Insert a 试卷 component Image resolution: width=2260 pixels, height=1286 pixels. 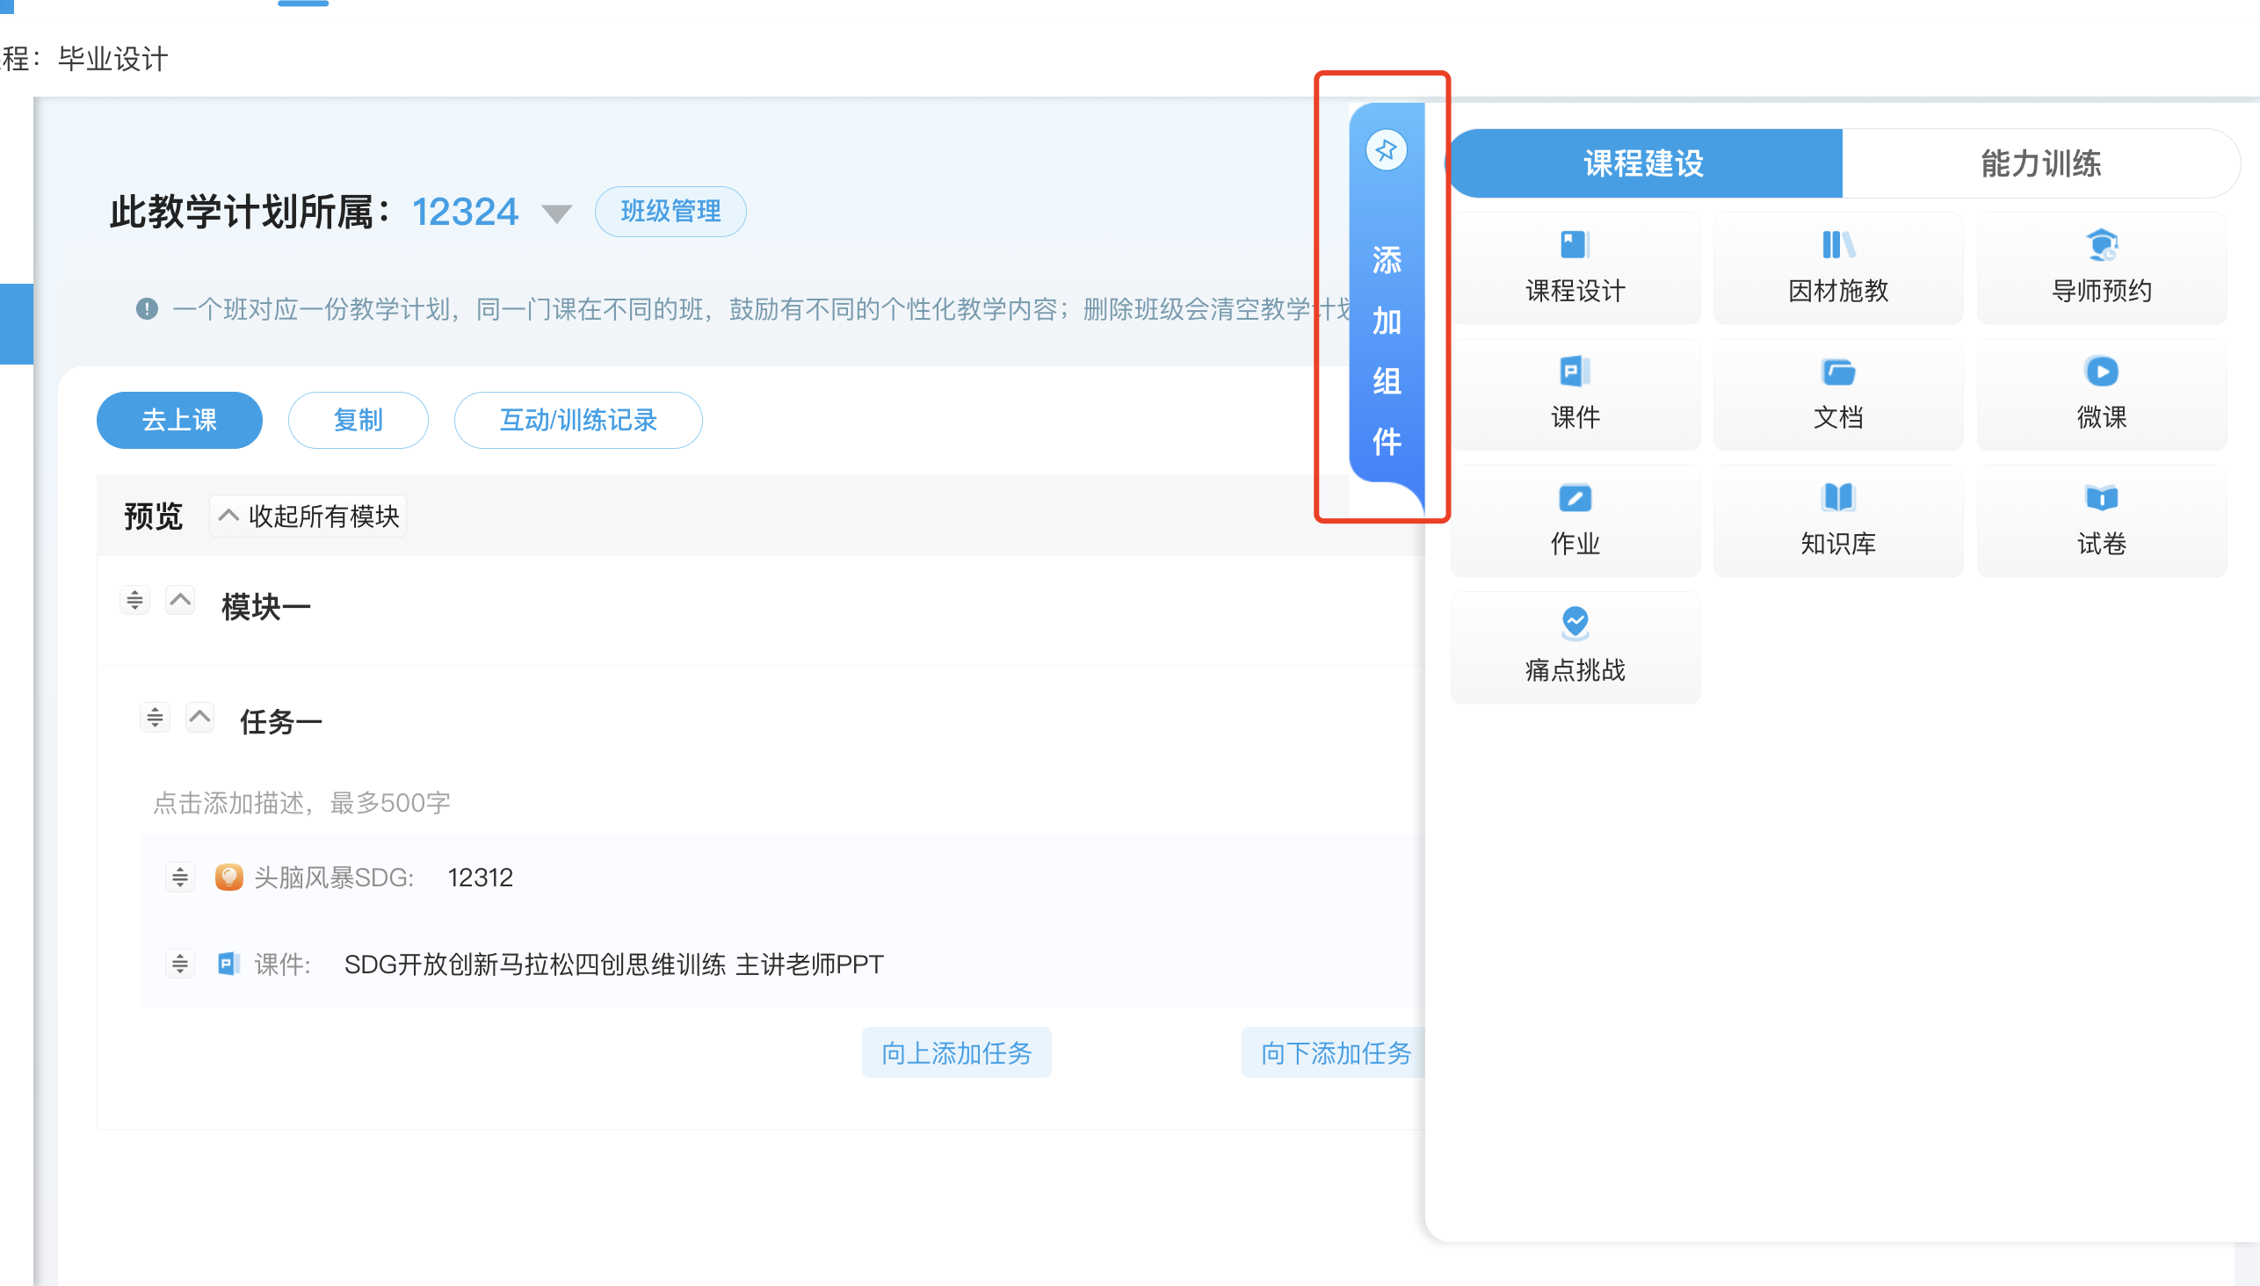2102,520
